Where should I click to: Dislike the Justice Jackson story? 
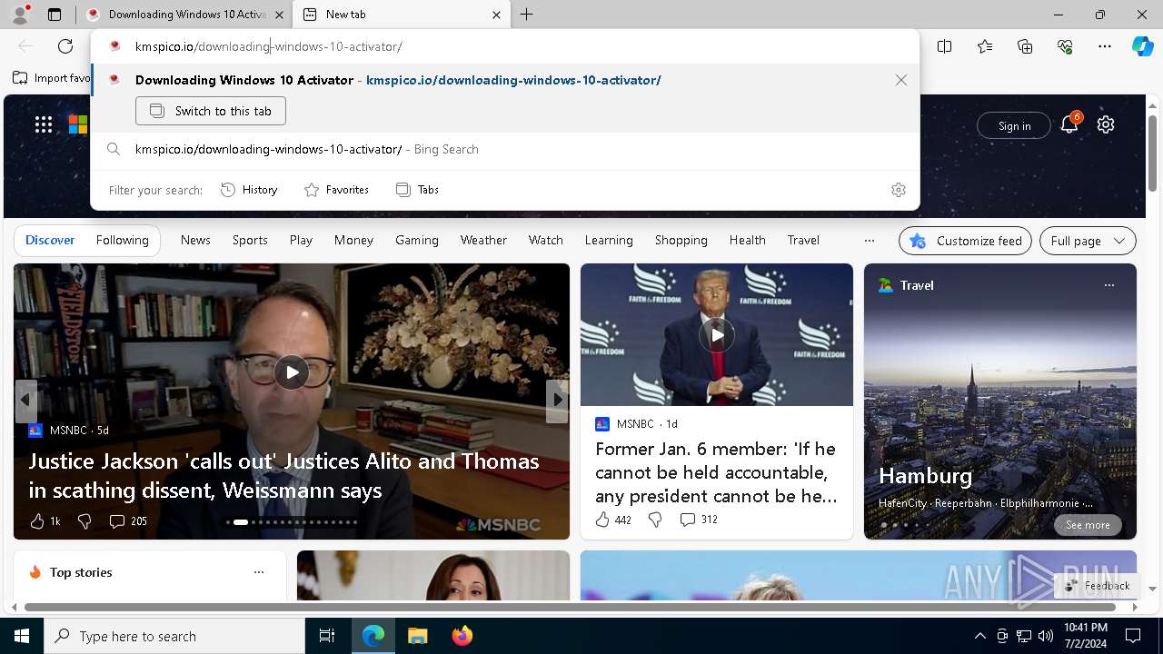tap(84, 521)
